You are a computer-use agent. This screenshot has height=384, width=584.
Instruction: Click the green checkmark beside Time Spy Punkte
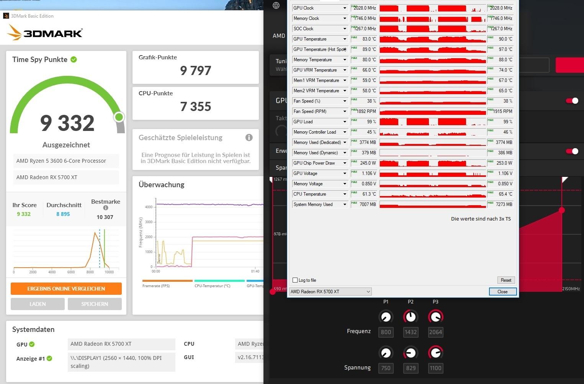74,59
